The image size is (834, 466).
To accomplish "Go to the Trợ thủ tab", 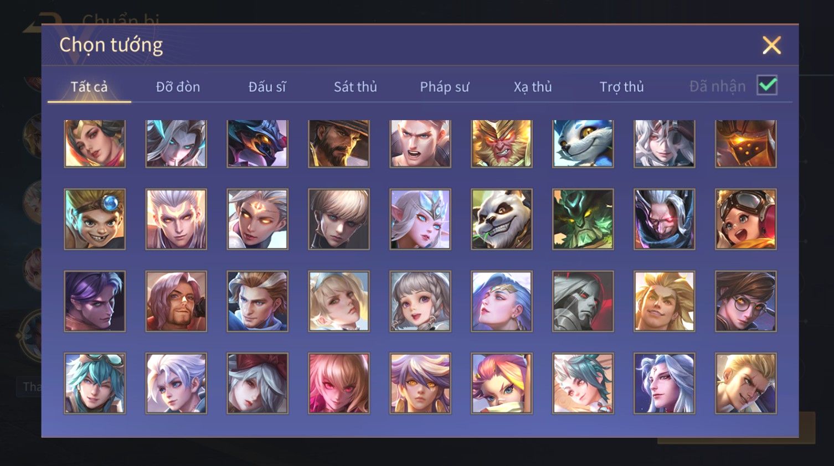I will (x=622, y=87).
